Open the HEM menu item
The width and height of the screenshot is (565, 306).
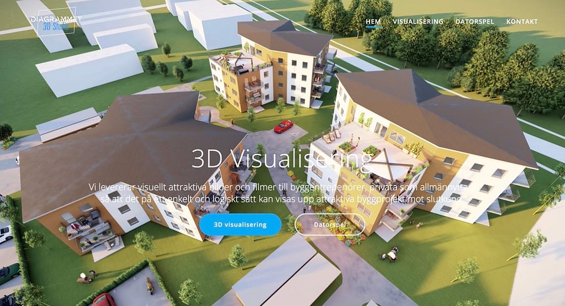[373, 22]
